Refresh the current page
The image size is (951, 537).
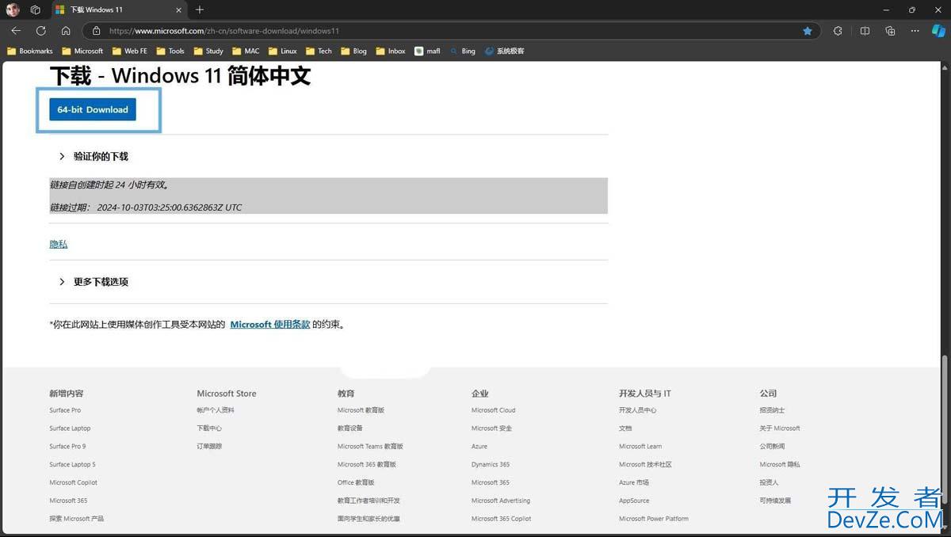40,31
